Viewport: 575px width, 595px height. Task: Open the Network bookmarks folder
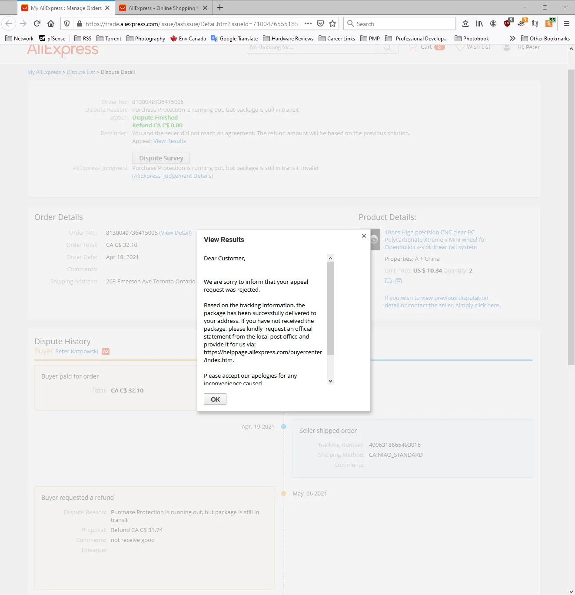[20, 38]
